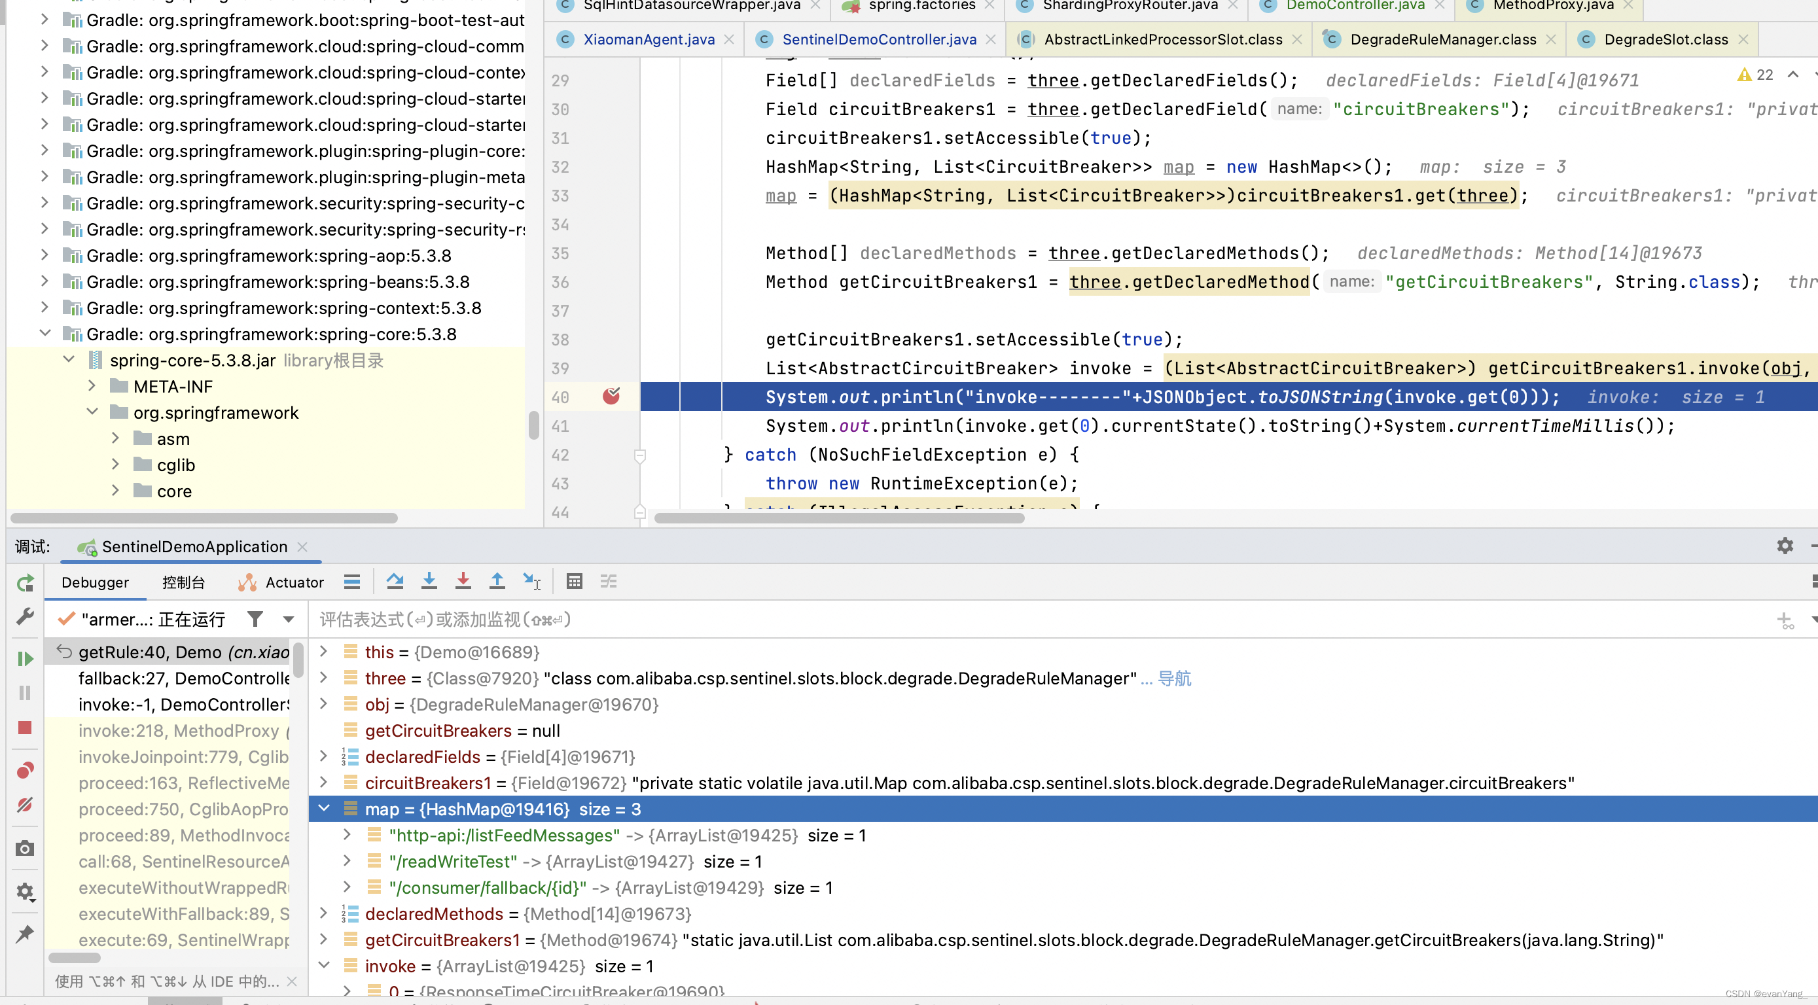Collapse the org.springframework package node
This screenshot has height=1005, width=1818.
pyautogui.click(x=92, y=412)
